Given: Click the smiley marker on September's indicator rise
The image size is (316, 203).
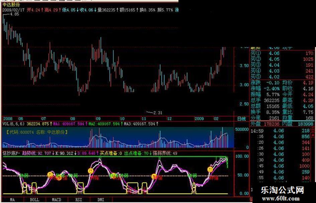Looking at the screenshot, I should click(x=91, y=171).
